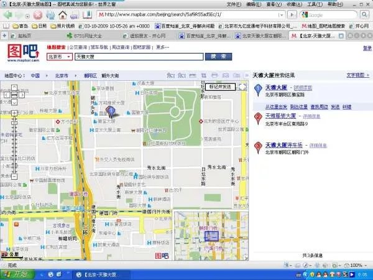Open the 文件(F) menu
The width and height of the screenshot is (373, 280).
click(234, 4)
